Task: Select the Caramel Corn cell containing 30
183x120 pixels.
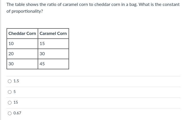Action: pos(53,54)
